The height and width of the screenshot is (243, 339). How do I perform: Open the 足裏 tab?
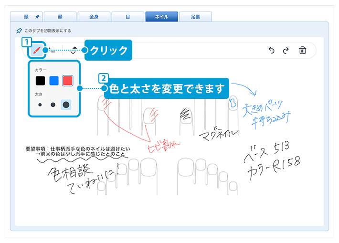tap(195, 17)
